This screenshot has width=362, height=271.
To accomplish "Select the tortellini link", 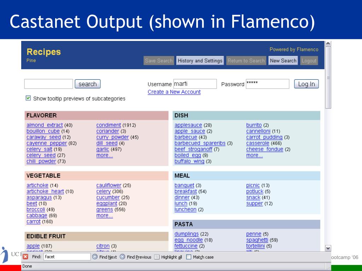I will 255,246.
